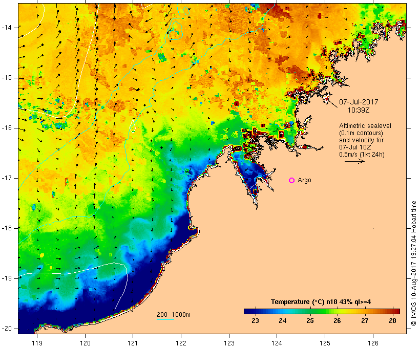Click the vertical IMOS copyright timestamp text

point(414,264)
